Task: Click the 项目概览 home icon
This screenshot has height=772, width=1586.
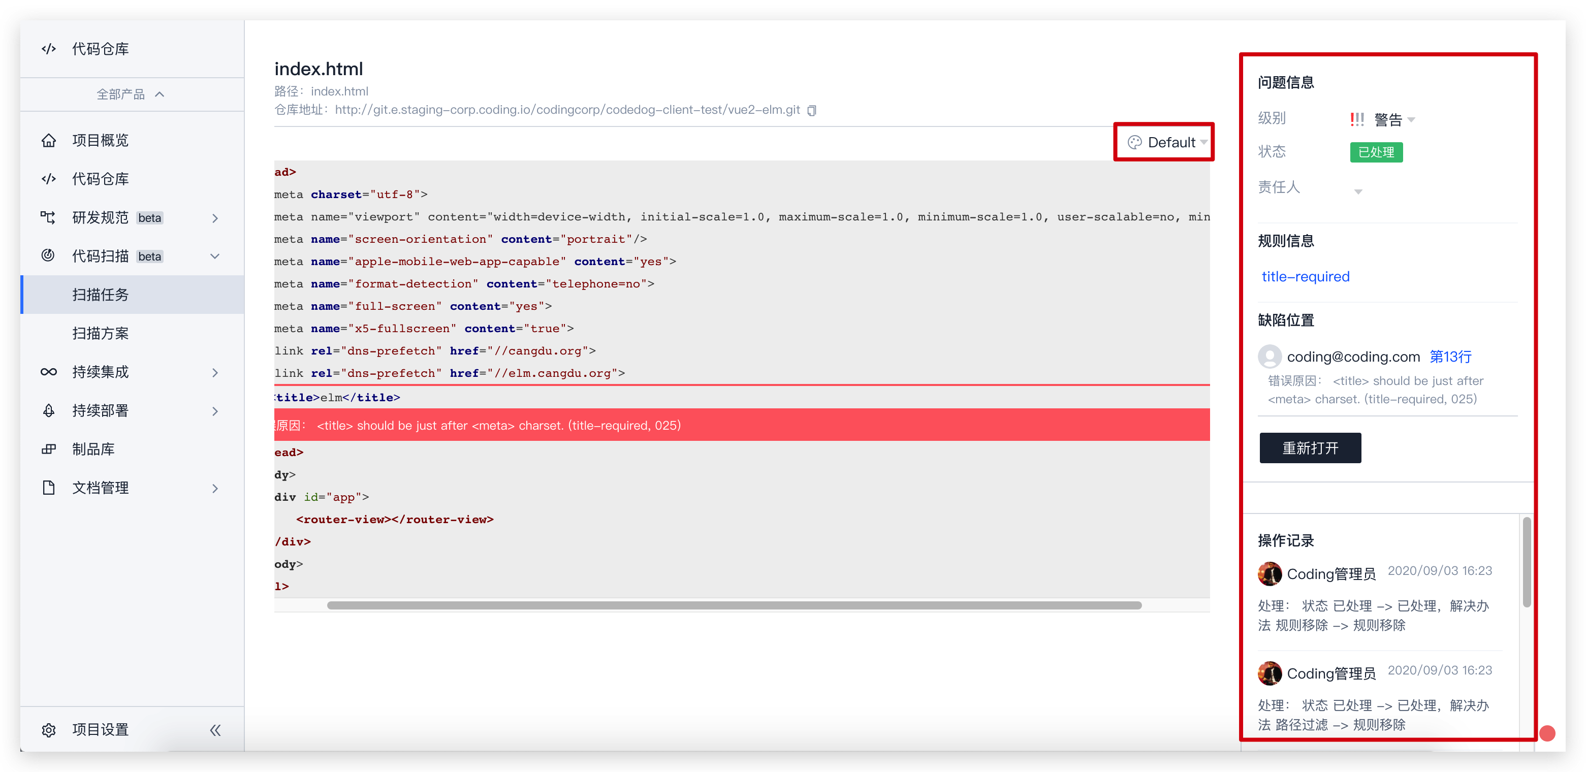Action: (x=49, y=140)
